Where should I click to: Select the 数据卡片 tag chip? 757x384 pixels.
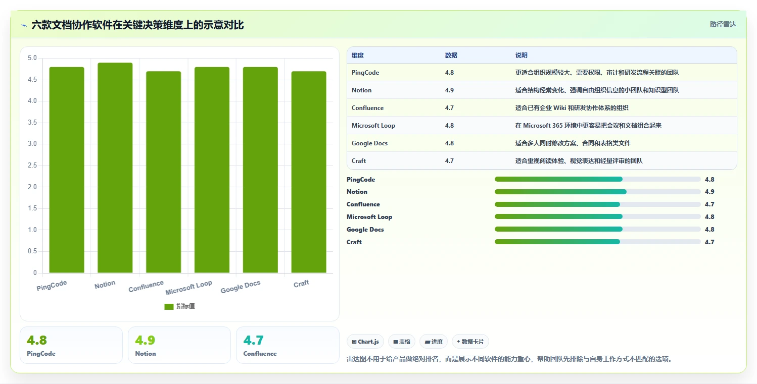tap(470, 342)
